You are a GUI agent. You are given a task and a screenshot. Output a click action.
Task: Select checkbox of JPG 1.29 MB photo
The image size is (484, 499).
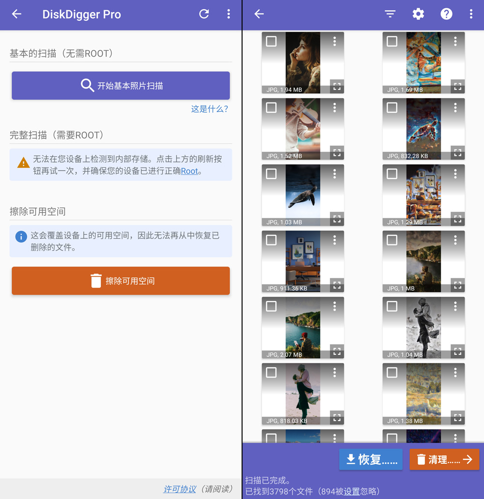coord(392,174)
